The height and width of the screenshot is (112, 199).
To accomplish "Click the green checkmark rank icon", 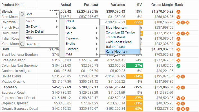I will tap(178, 66).
